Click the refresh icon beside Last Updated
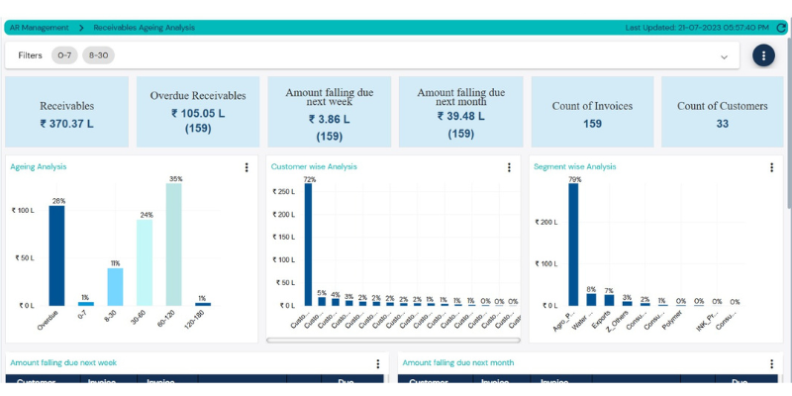Screen dimensions: 792x396 pyautogui.click(x=781, y=28)
